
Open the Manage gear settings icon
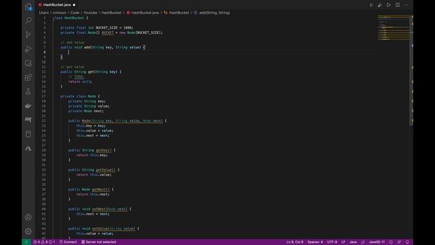pyautogui.click(x=29, y=231)
